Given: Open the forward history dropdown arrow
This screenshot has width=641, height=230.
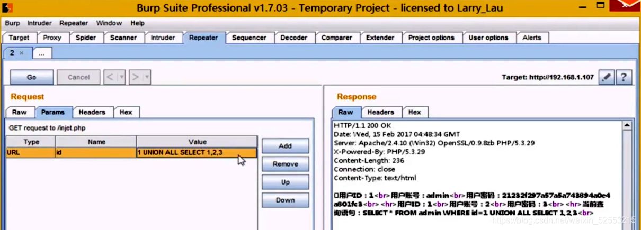Looking at the screenshot, I should [147, 77].
